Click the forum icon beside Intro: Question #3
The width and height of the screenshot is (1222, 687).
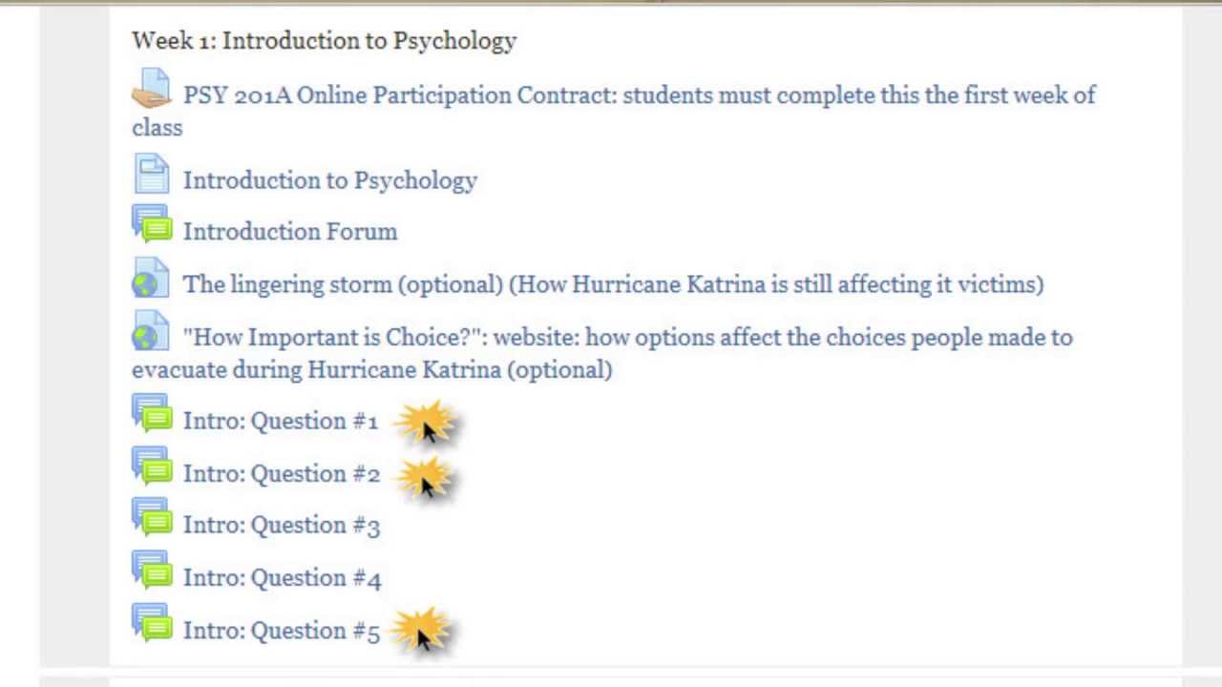pyautogui.click(x=151, y=519)
